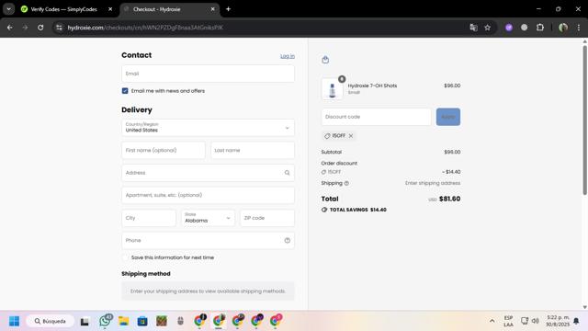Image resolution: width=588 pixels, height=331 pixels.
Task: Open taskbar Búsqueda search box
Action: 50,321
